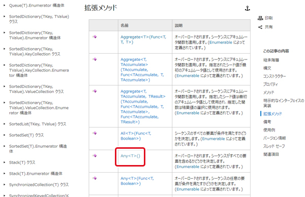Expand SortedSet(T).Enumerator 構造体 arrow
Image resolution: width=305 pixels, height=197 pixels.
tap(4, 146)
